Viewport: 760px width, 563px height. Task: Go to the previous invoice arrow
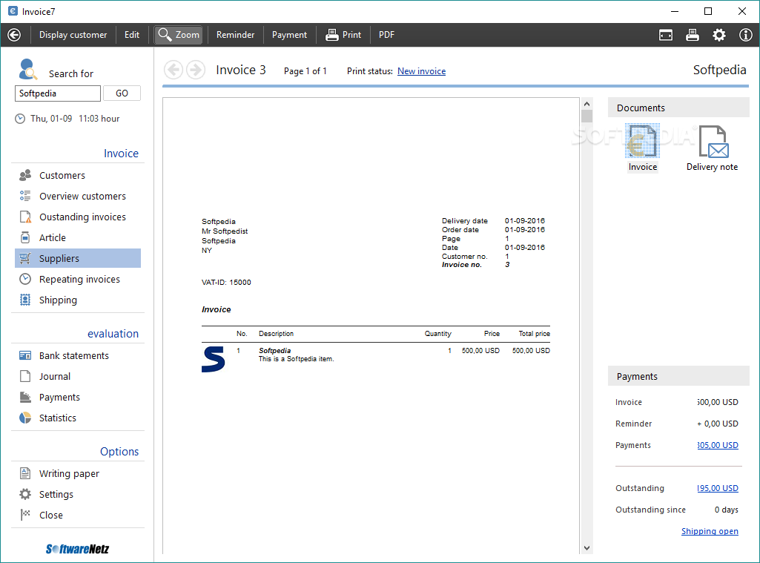click(x=174, y=70)
